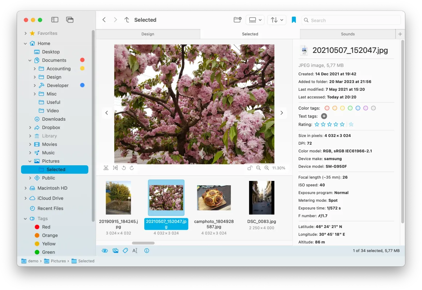Rotate the photo counterclockwise

123,168
